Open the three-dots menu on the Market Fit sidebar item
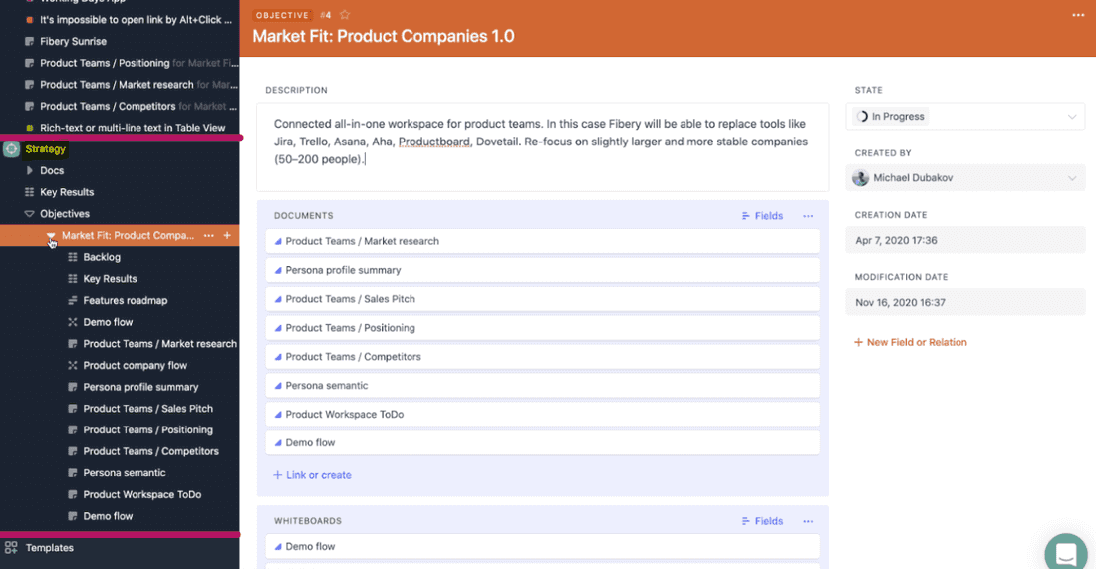The width and height of the screenshot is (1096, 569). (208, 236)
